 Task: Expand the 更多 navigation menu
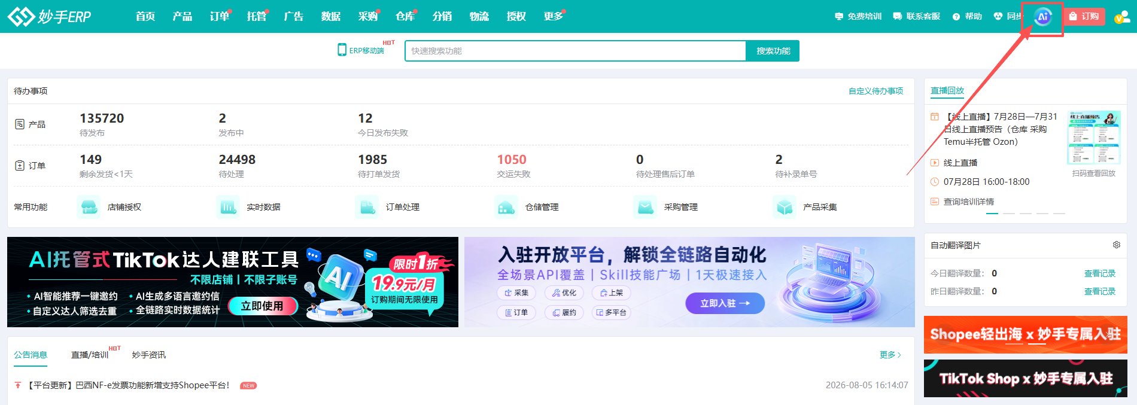(554, 16)
